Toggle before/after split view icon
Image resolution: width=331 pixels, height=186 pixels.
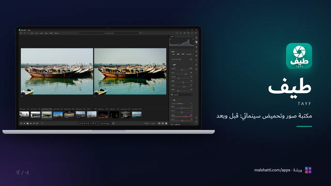pos(166,123)
